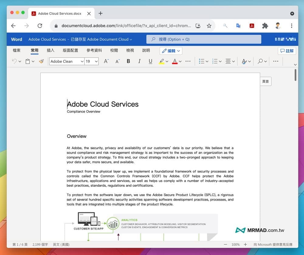Click the 搜尋 search box
Image resolution: width=304 pixels, height=255 pixels.
pyautogui.click(x=204, y=39)
